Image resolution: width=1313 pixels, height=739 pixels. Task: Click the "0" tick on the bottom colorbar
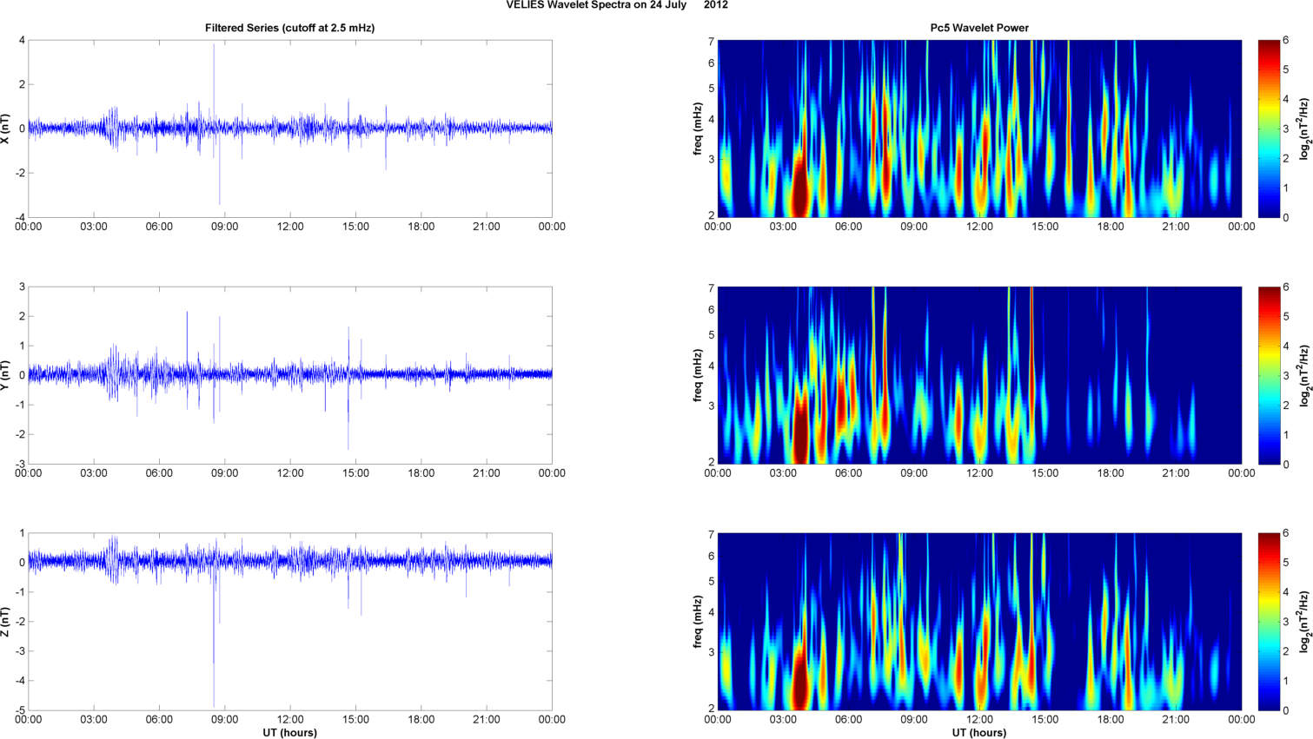[1286, 710]
